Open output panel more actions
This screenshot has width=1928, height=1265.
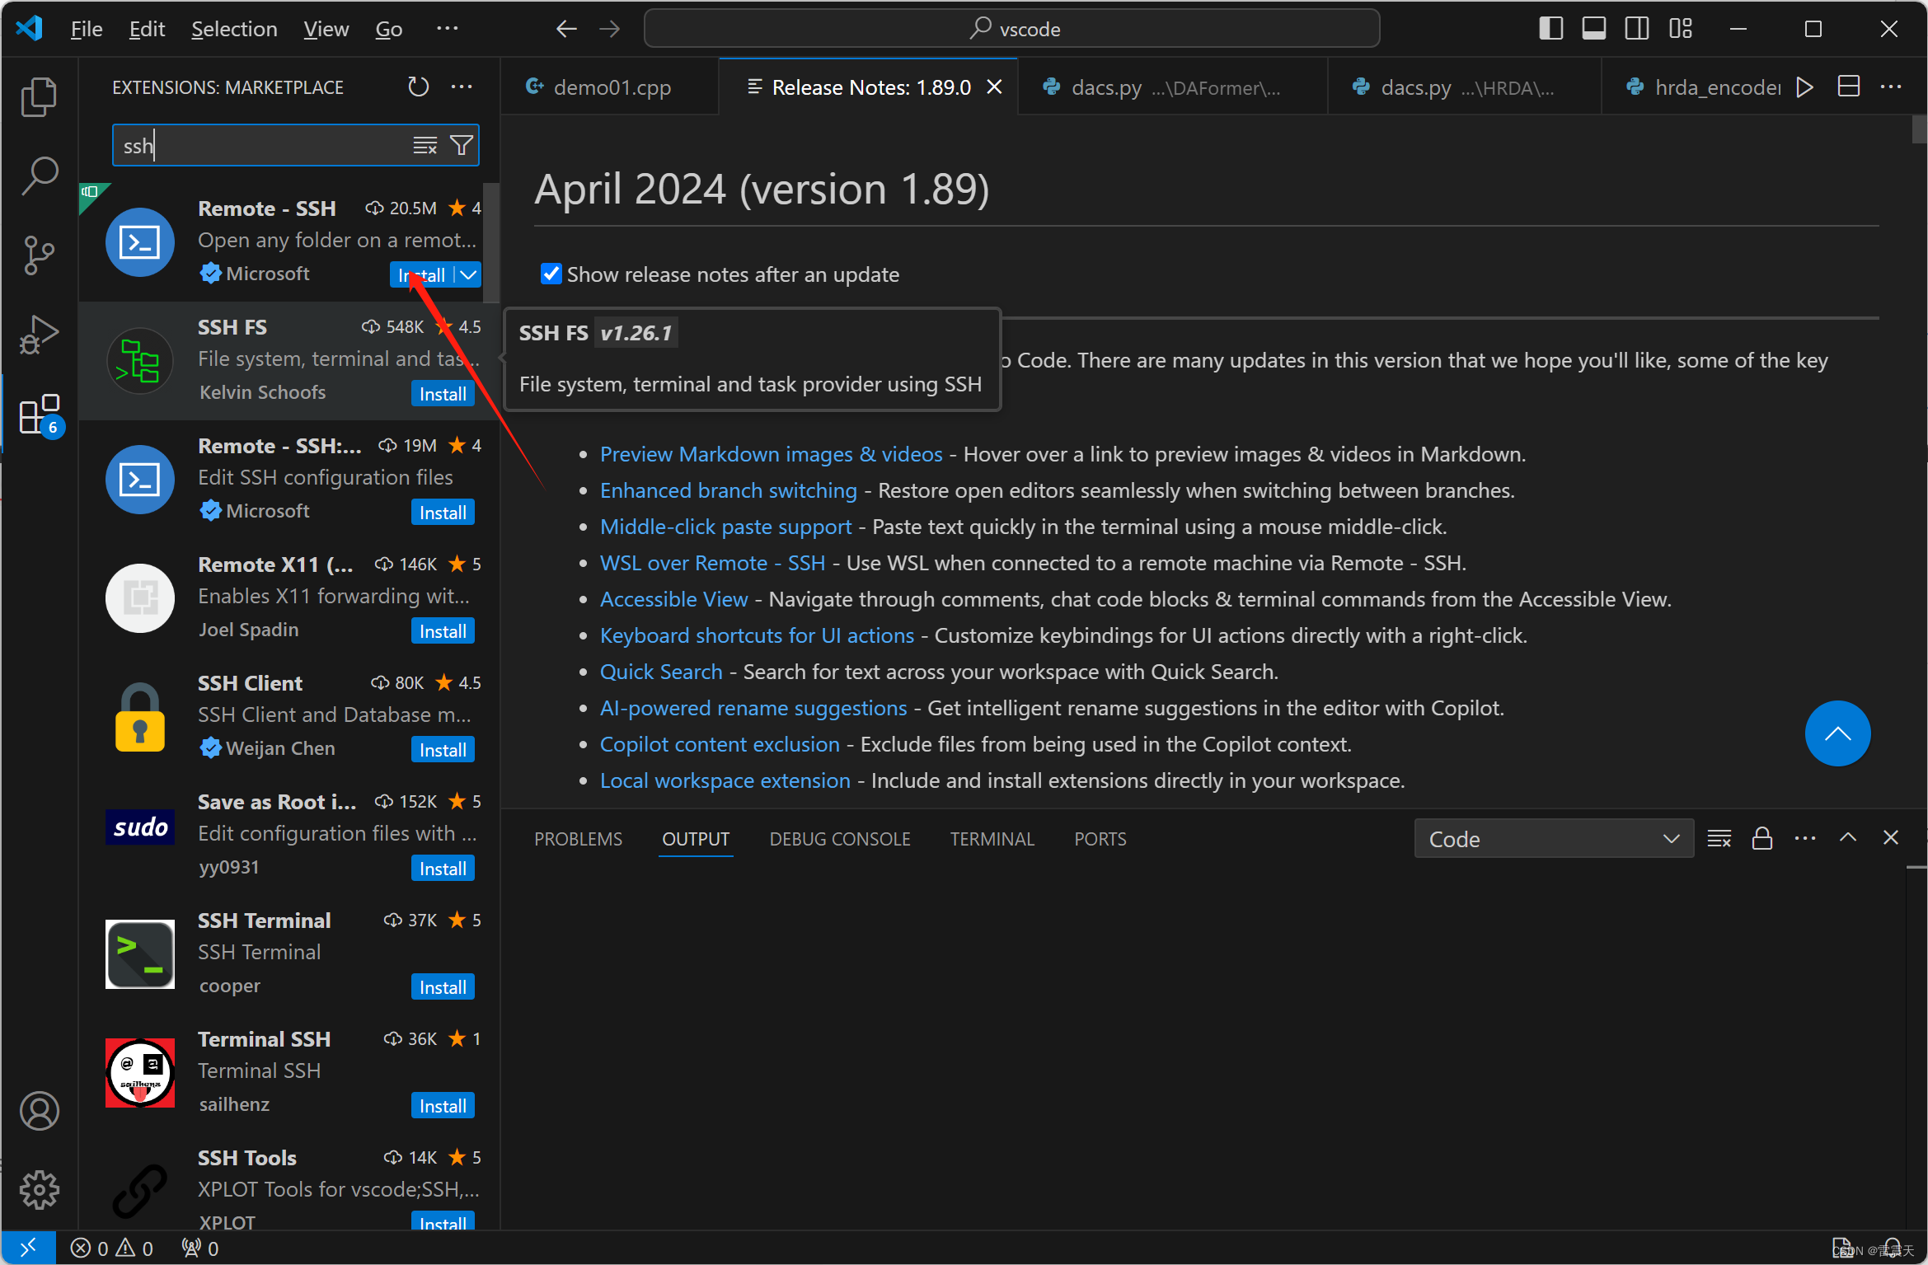[x=1805, y=838]
